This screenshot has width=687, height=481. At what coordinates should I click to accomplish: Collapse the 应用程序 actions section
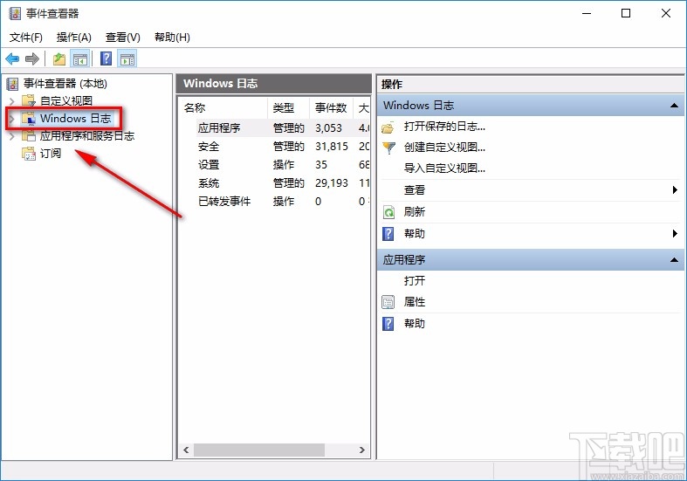(674, 260)
